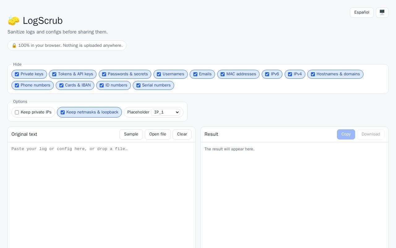Click the 'Sanitize logs and configs' tagline
396x248 pixels.
[58, 32]
